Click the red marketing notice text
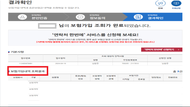 (x=95, y=42)
